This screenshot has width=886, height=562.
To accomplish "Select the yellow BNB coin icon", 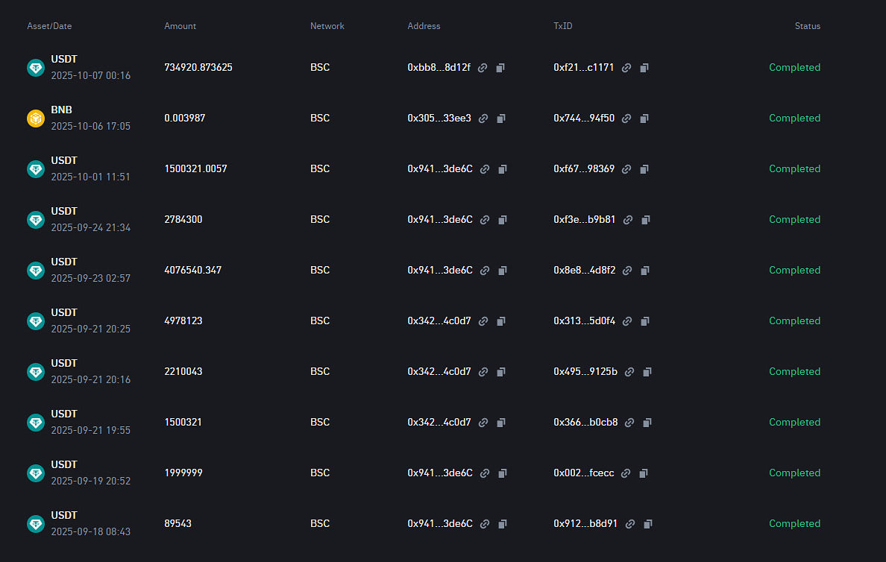I will point(35,119).
